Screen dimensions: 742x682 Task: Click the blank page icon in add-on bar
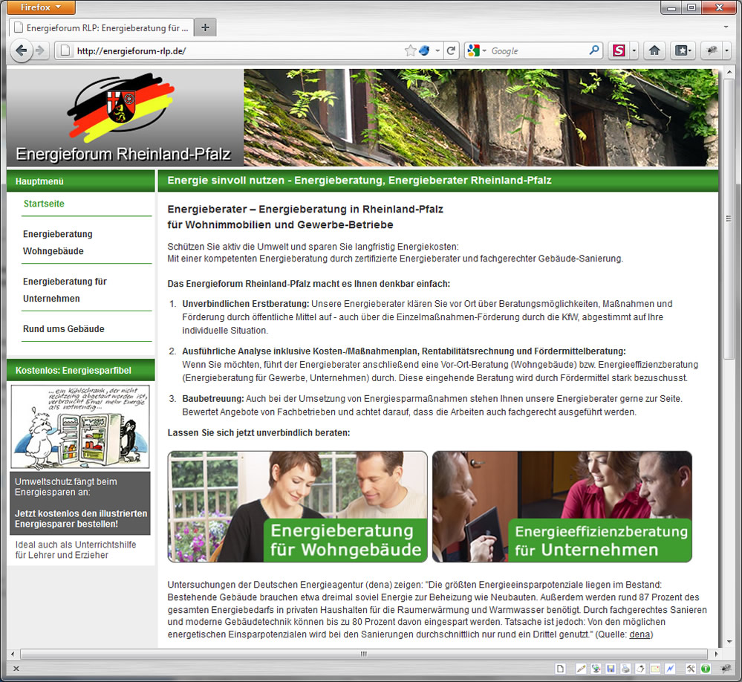(560, 669)
